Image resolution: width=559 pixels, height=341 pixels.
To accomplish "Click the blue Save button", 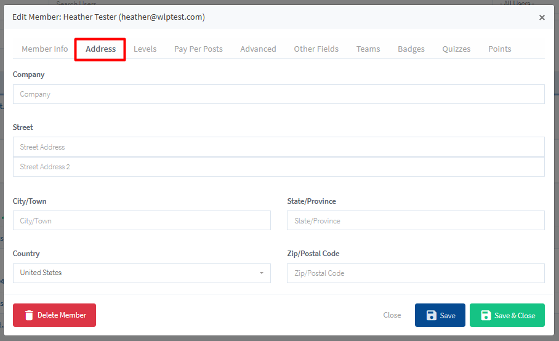I will click(440, 315).
